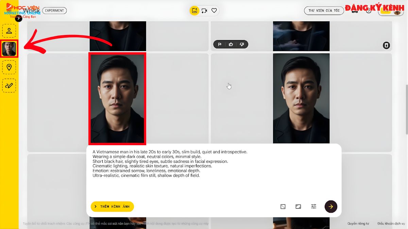
Task: Select the Subject person icon in sidebar
Action: [9, 30]
